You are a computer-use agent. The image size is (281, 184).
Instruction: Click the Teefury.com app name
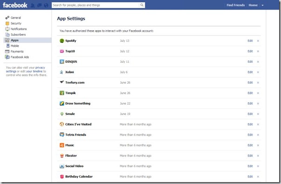(75, 83)
